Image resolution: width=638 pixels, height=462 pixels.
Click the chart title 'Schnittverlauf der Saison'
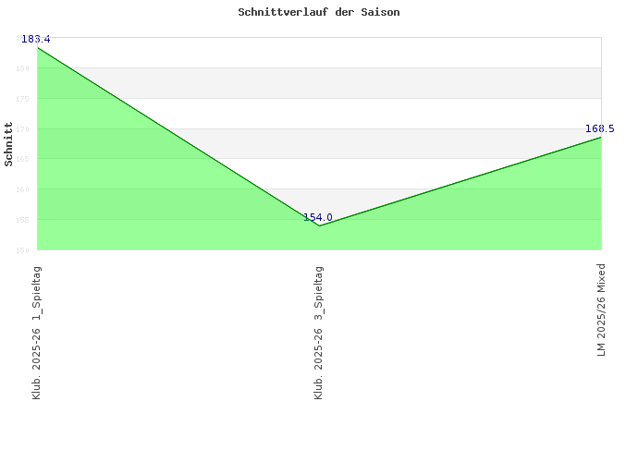pos(319,13)
